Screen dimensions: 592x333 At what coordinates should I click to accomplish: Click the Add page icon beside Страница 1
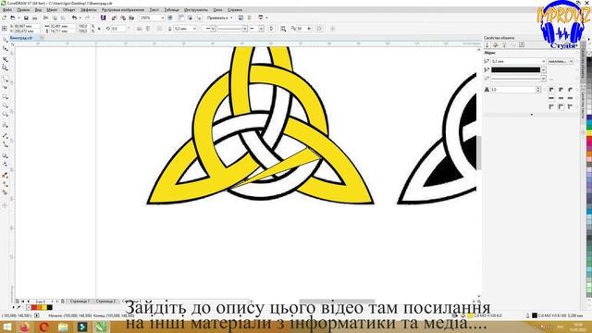(63, 302)
